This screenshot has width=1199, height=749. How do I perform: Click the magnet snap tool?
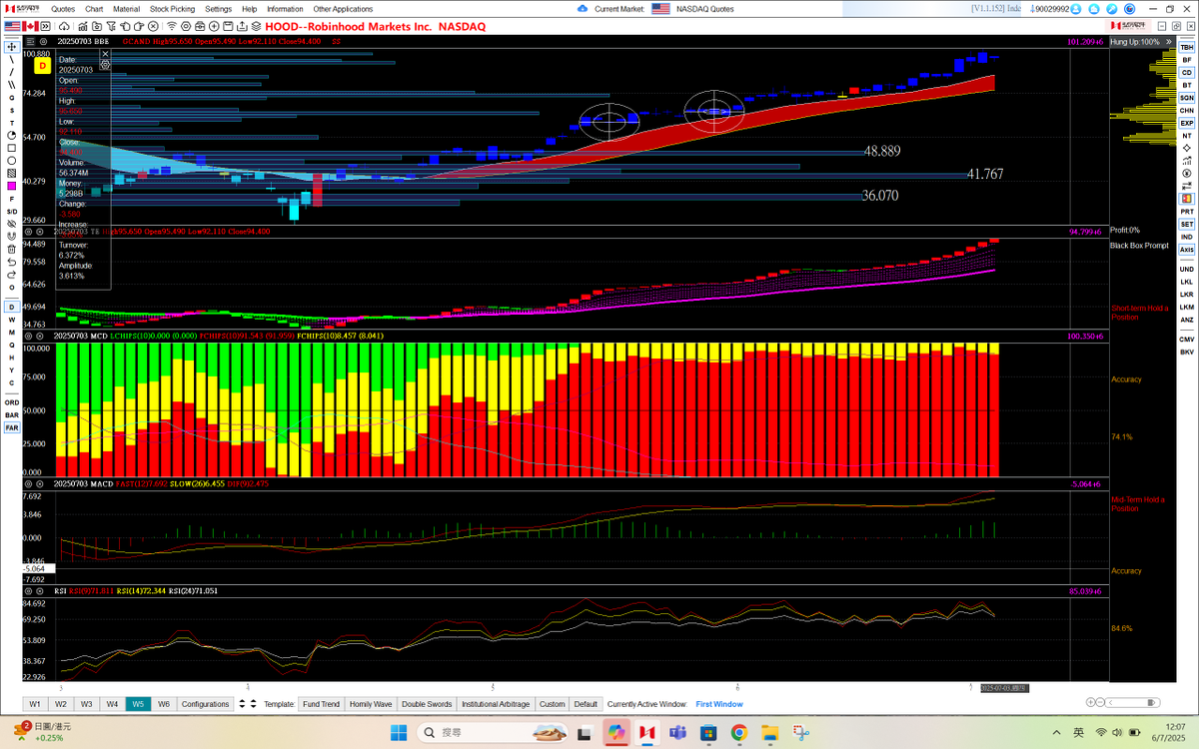pyautogui.click(x=12, y=237)
